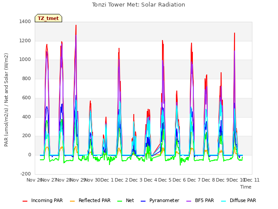Click the 1200 y-axis tick label
Image resolution: width=278 pixels, height=209 pixels.
25,40
